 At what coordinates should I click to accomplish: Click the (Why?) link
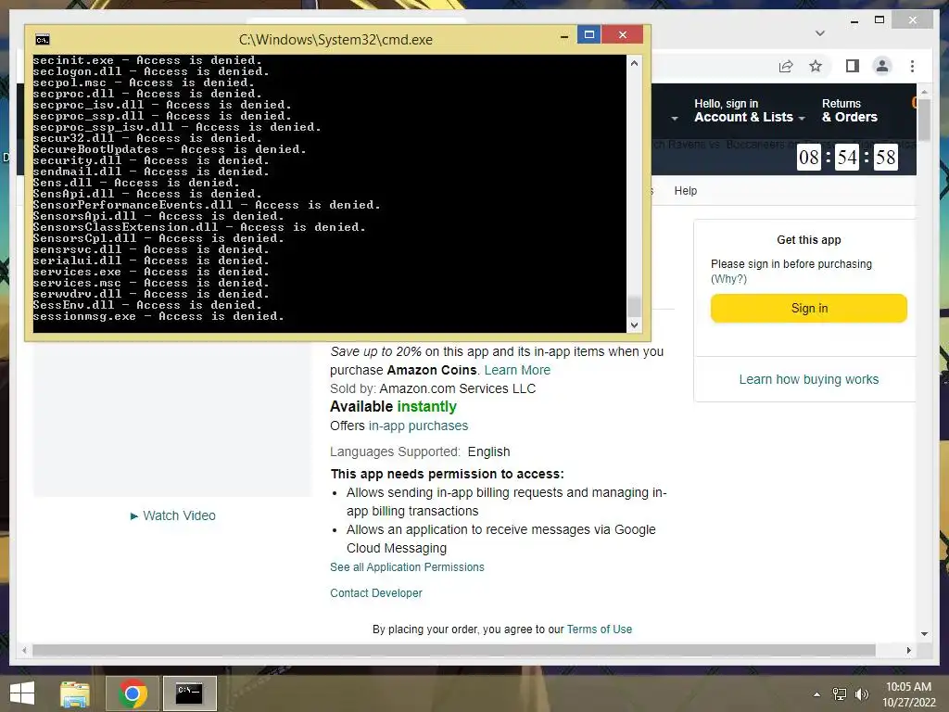click(728, 279)
